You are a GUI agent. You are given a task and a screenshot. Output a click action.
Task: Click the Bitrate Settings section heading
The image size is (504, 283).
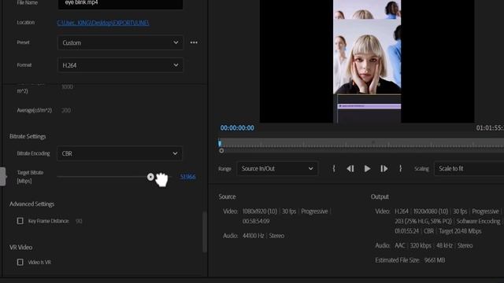(28, 136)
